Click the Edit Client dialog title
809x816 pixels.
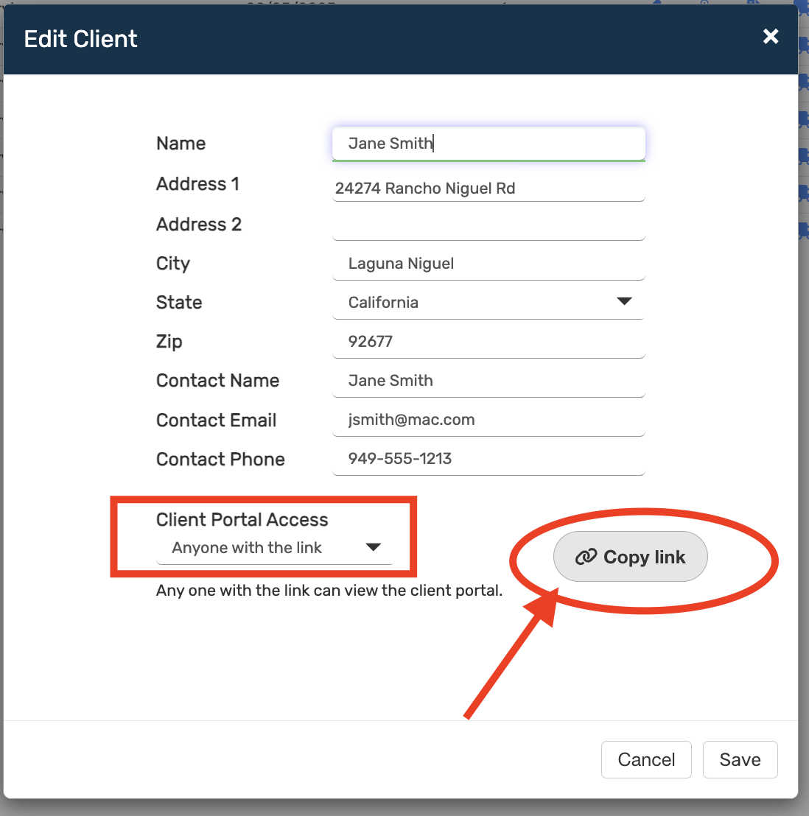click(x=81, y=39)
